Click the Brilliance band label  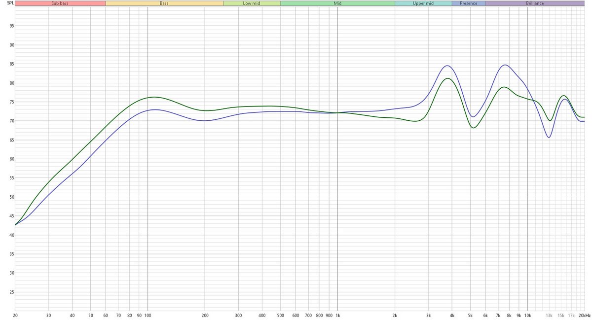(x=535, y=3)
